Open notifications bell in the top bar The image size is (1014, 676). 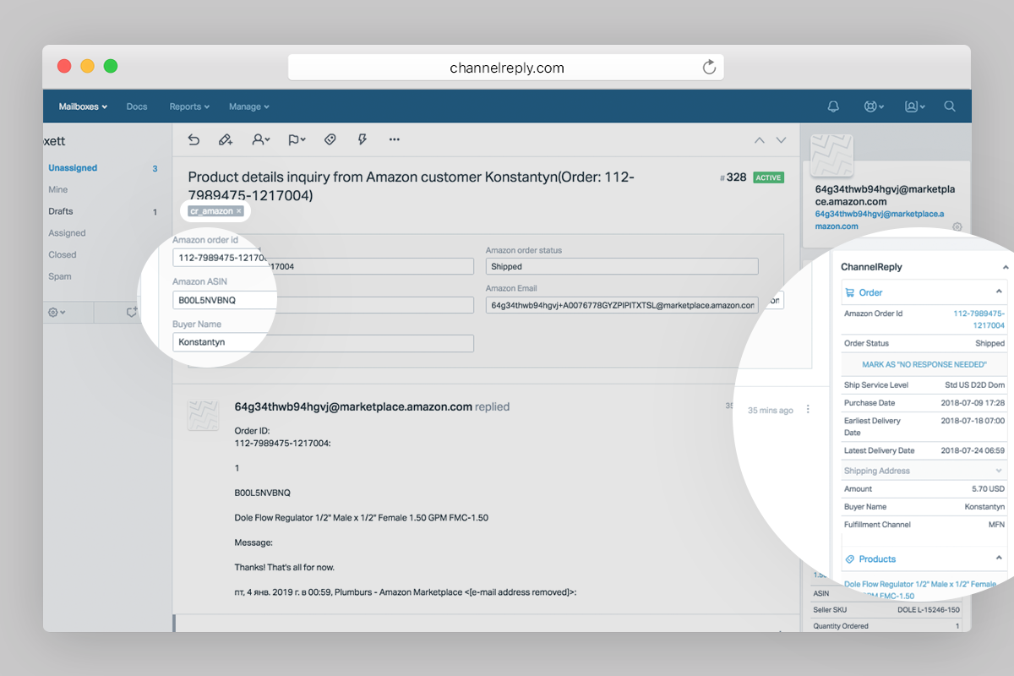[x=833, y=106]
